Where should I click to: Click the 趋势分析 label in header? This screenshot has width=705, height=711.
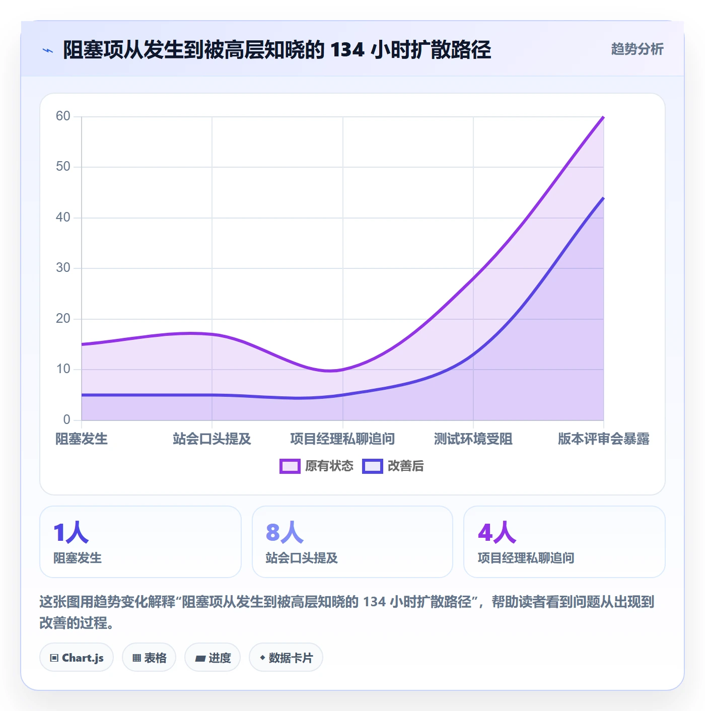[637, 49]
